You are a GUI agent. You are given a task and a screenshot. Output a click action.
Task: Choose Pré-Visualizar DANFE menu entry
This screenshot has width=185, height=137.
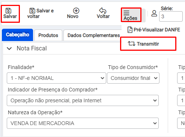pyautogui.click(x=154, y=30)
